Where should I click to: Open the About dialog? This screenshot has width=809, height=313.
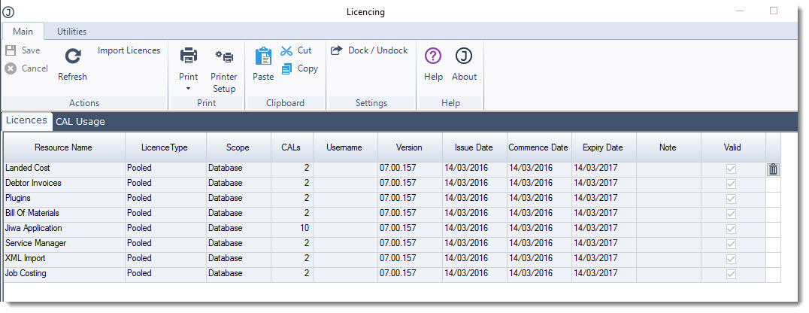pos(465,64)
